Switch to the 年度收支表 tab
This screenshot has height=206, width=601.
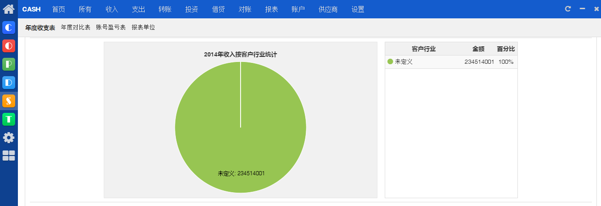point(40,28)
